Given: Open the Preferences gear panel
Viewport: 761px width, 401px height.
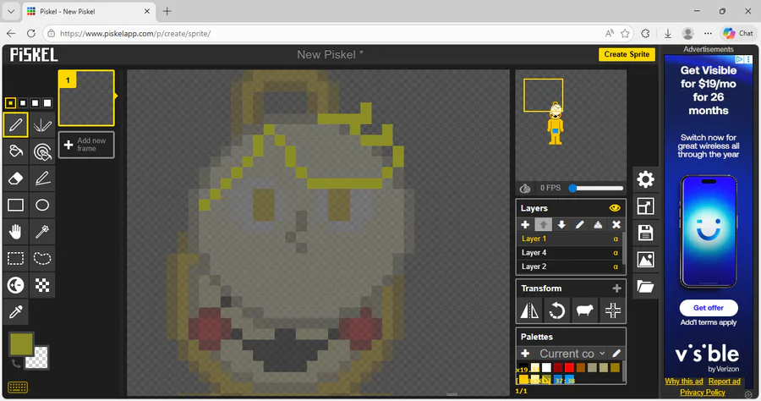Looking at the screenshot, I should click(x=645, y=179).
